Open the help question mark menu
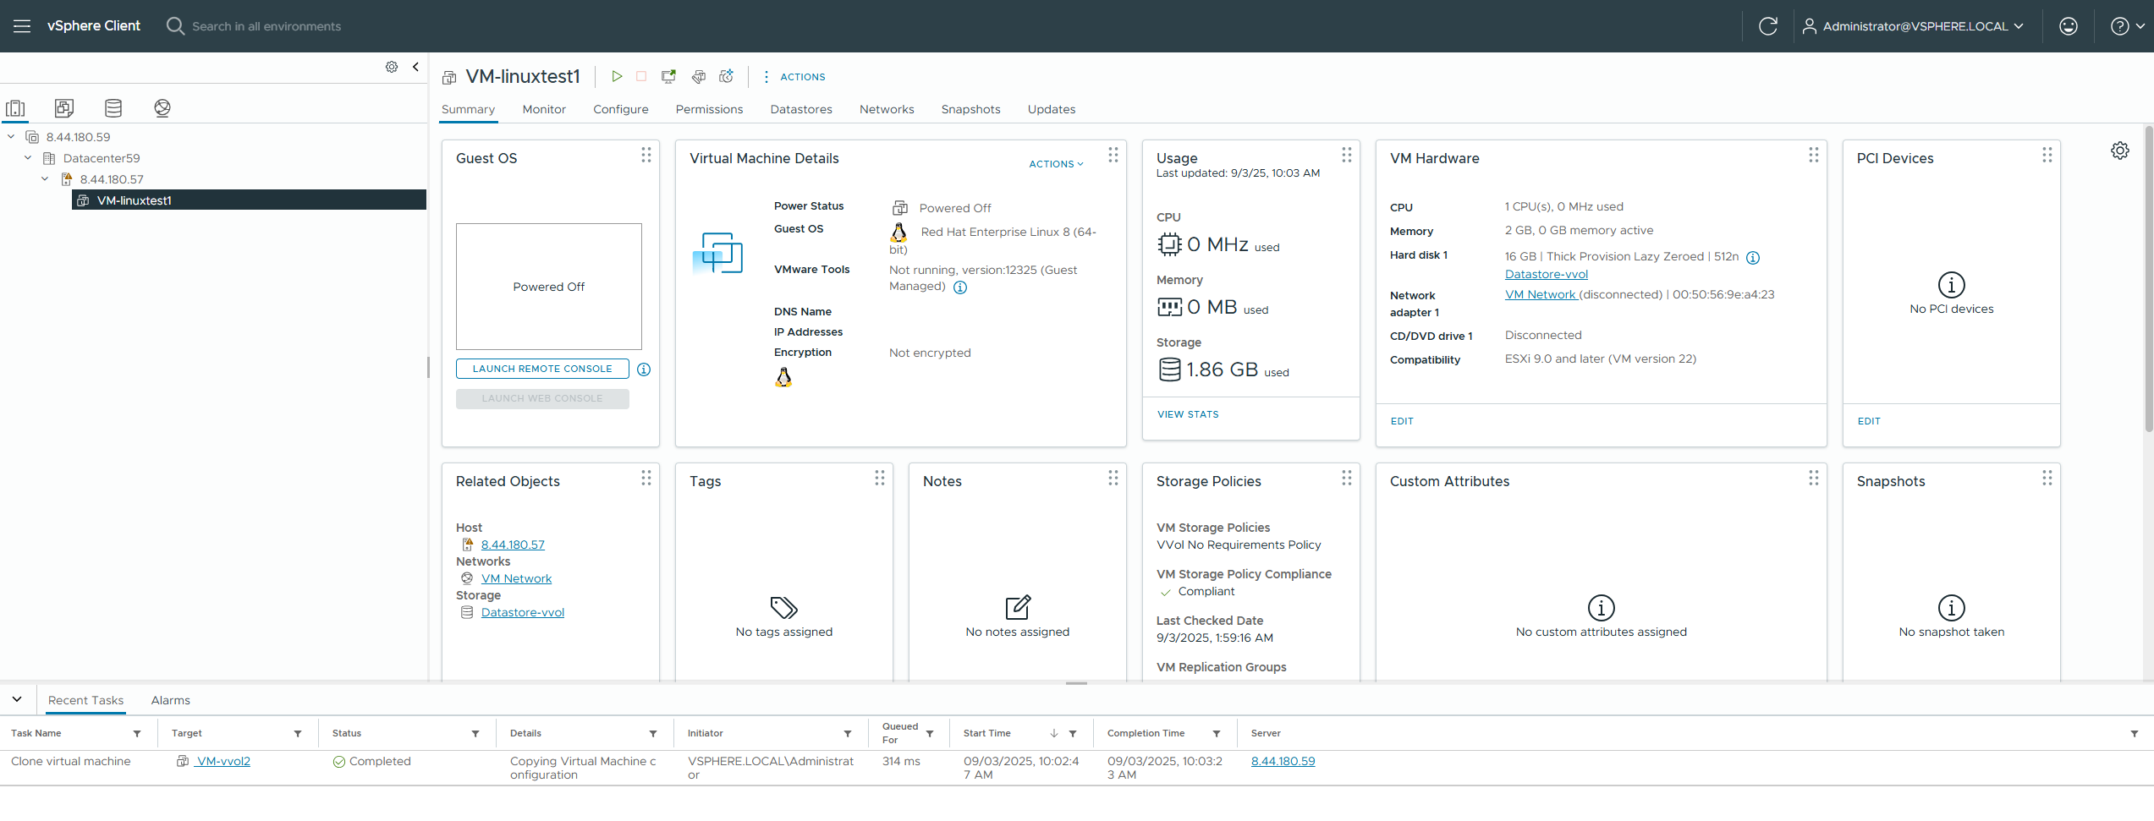2154x821 pixels. point(2127,26)
